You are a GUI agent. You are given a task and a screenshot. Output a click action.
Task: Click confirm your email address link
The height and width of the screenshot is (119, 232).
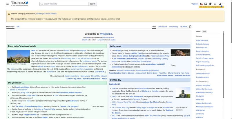pos(46,14)
